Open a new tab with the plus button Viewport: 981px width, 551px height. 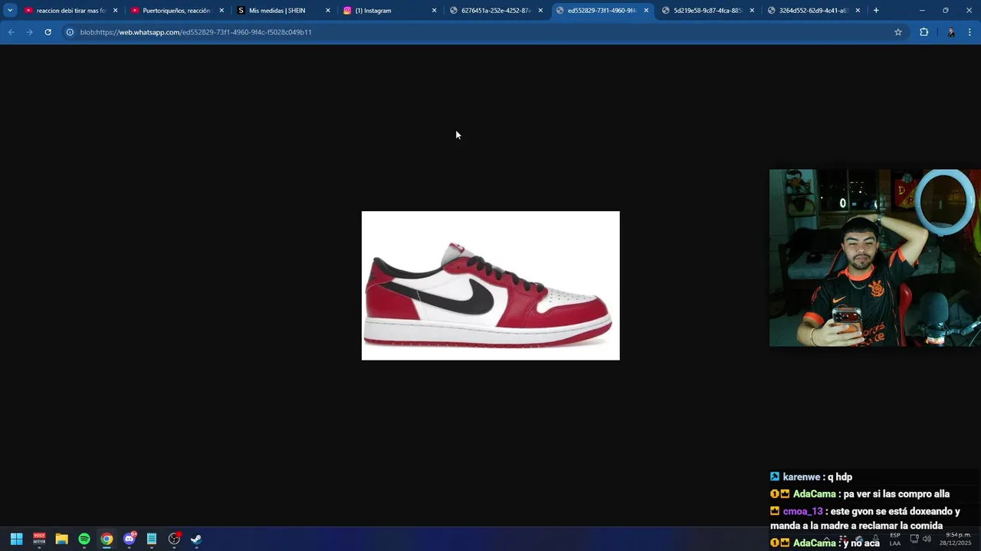[x=876, y=11]
